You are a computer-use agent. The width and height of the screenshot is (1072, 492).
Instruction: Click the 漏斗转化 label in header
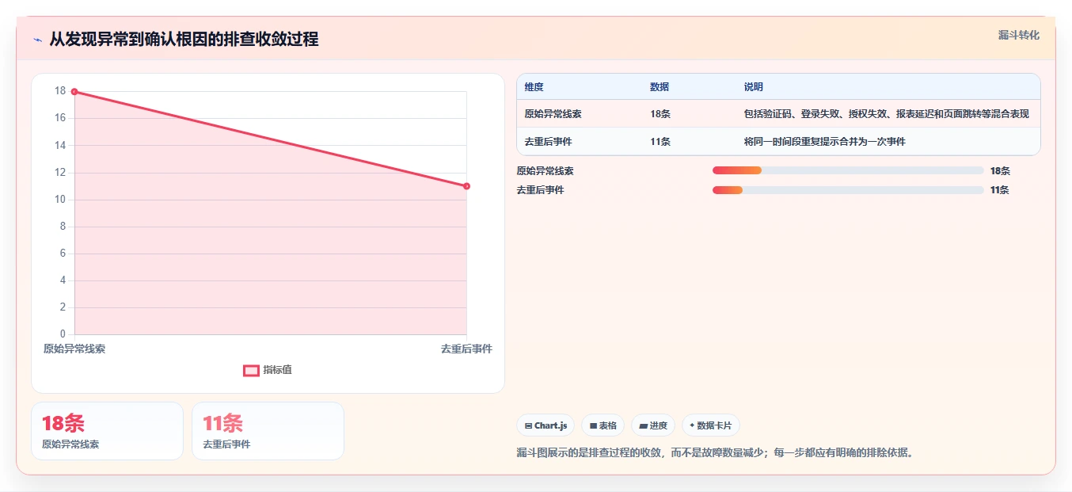(x=1018, y=35)
